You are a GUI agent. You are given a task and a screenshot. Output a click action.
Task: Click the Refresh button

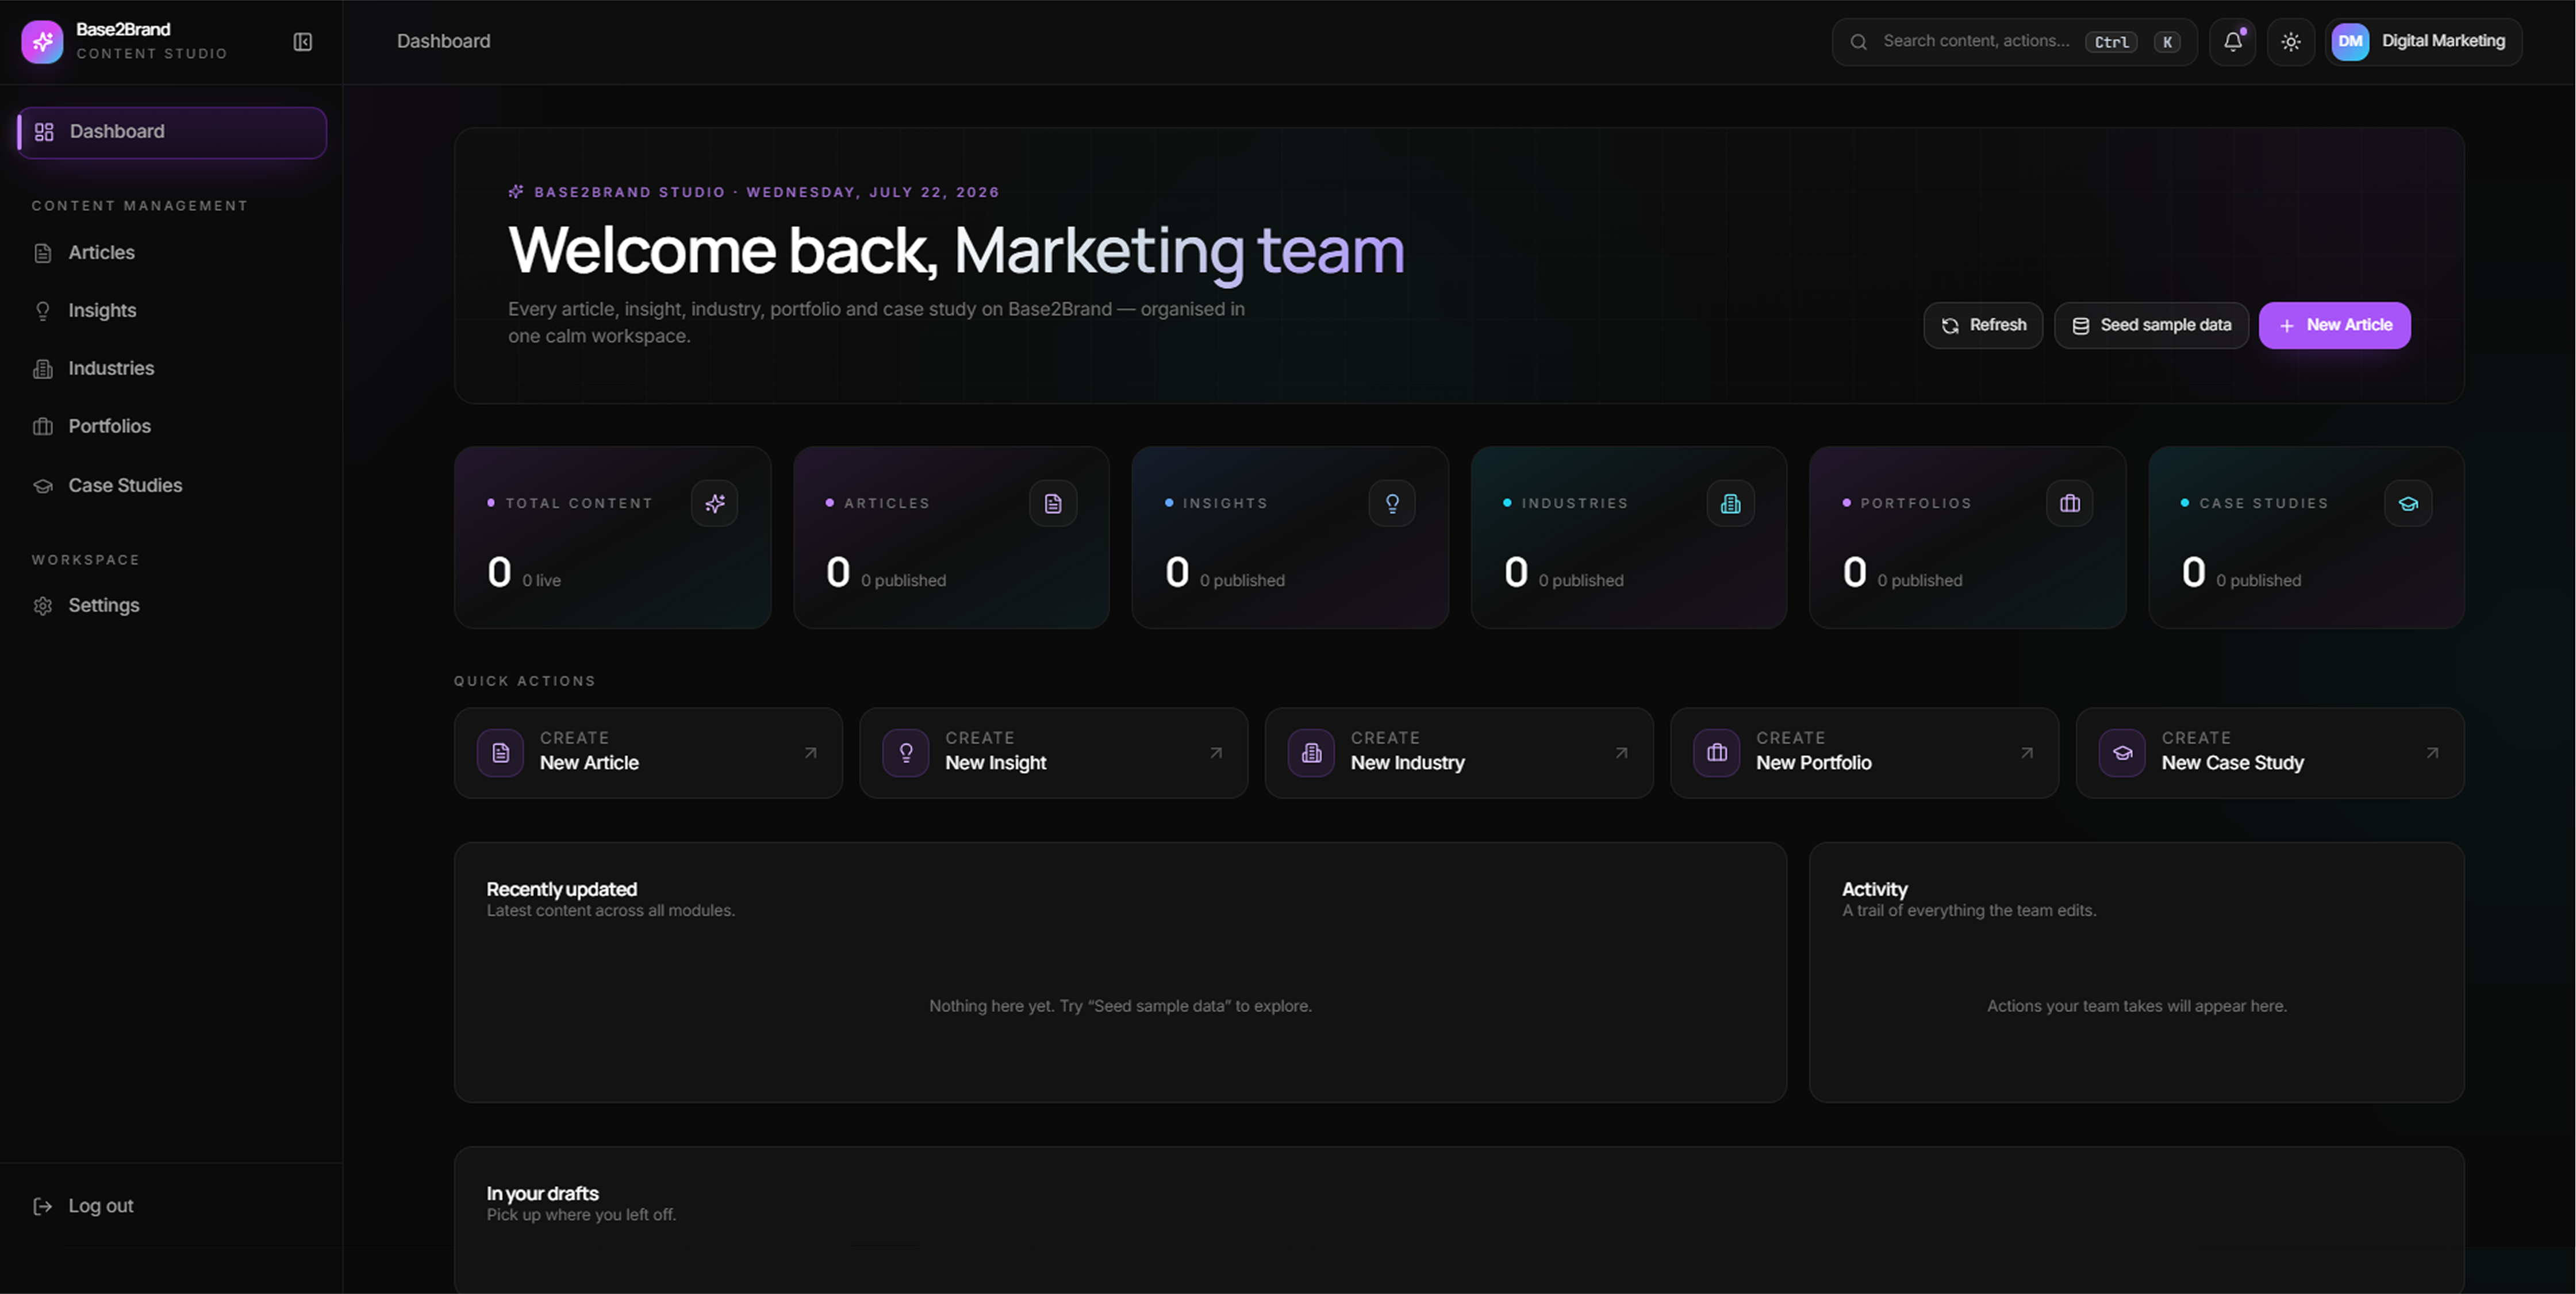point(1982,326)
